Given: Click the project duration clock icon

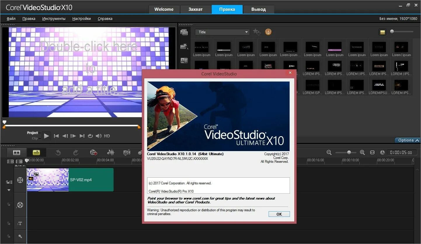Looking at the screenshot, I should point(382,153).
